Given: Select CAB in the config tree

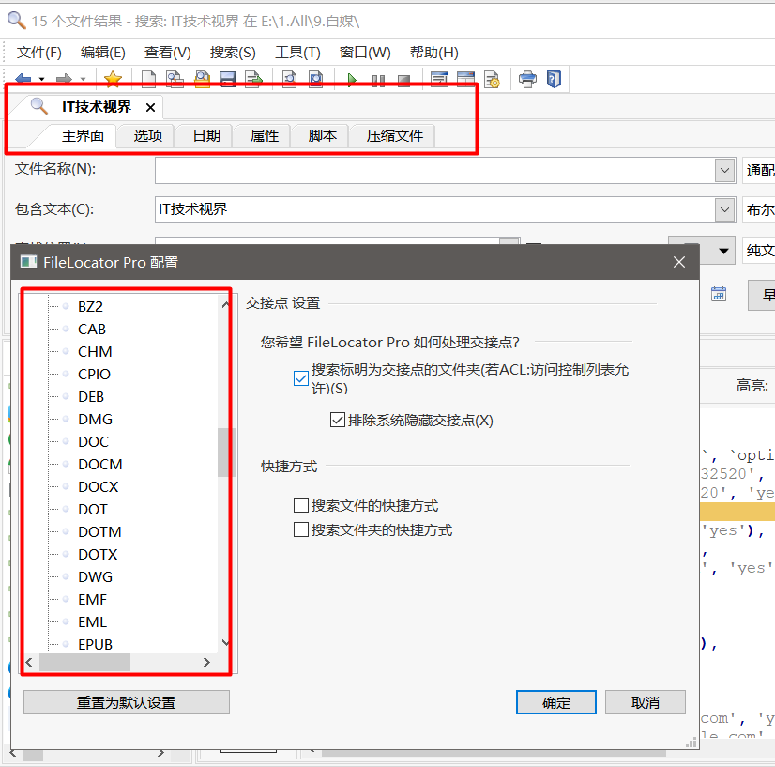Looking at the screenshot, I should (92, 330).
